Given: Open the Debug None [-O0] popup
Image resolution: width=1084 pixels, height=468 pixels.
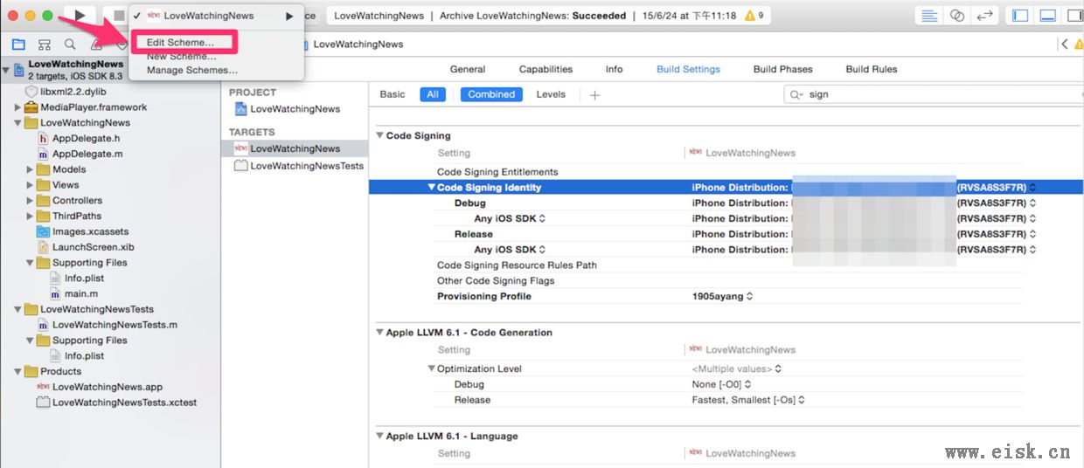Looking at the screenshot, I should coord(721,384).
